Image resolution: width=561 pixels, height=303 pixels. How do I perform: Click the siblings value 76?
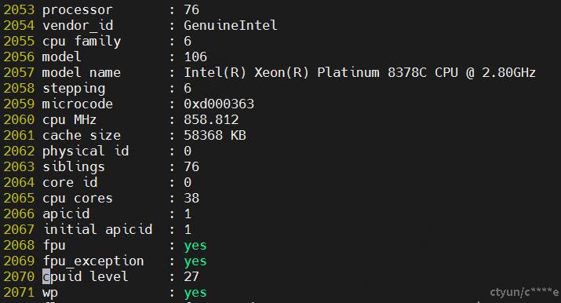tap(191, 167)
